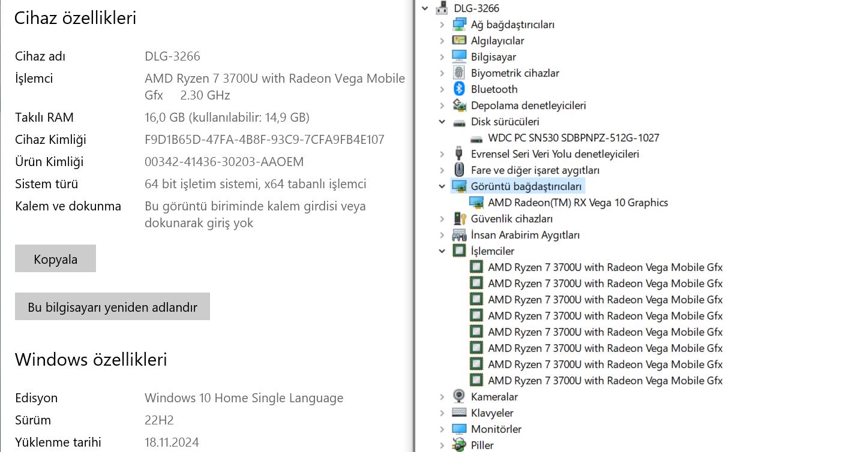Click the Cihaz özellikleri heading
Viewport: 858px width, 452px height.
click(76, 18)
